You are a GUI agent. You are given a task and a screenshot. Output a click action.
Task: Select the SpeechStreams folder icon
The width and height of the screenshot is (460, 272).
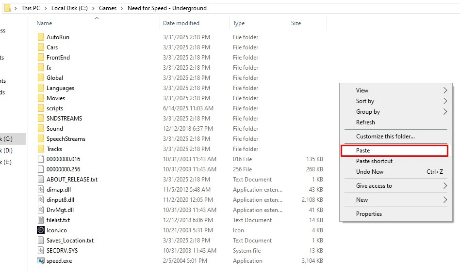coord(41,138)
